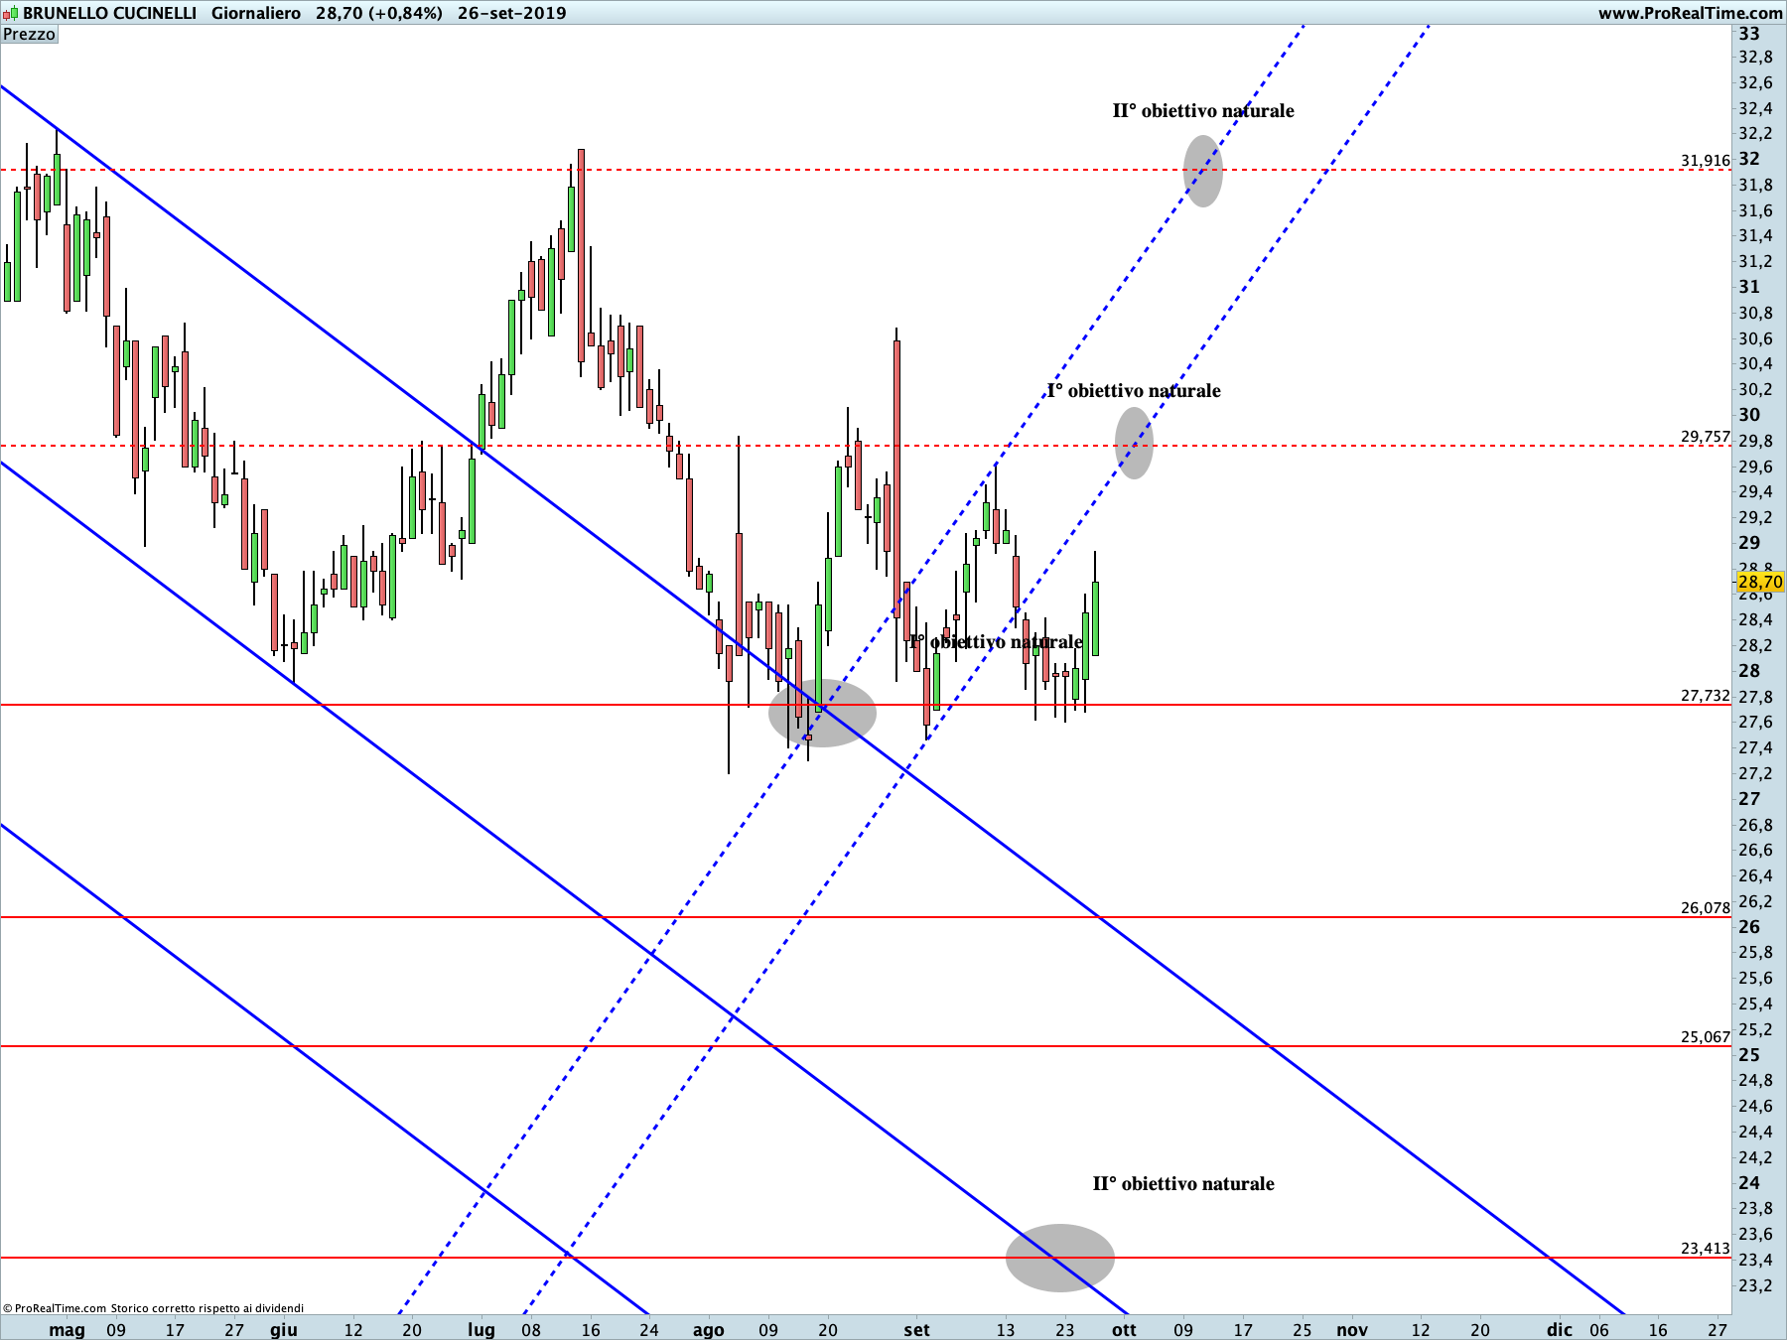Viewport: 1787px width, 1340px height.
Task: Click the upper 'II° obiettivo naturale' annotation
Action: (x=1203, y=110)
